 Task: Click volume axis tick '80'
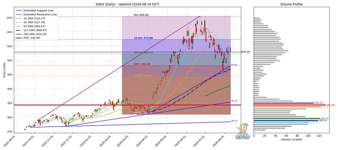297,136
